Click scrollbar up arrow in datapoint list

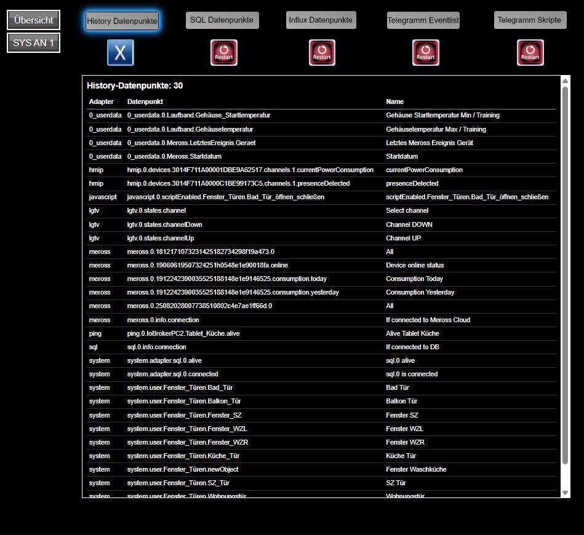coord(565,81)
